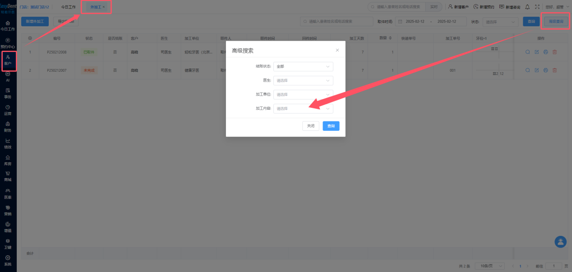Open the 财务 sidebar module
This screenshot has width=572, height=272.
click(x=8, y=127)
